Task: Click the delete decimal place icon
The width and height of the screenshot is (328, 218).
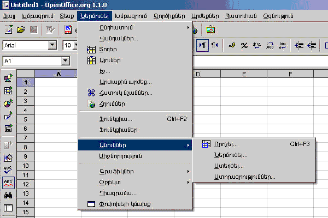Action: coord(282,45)
